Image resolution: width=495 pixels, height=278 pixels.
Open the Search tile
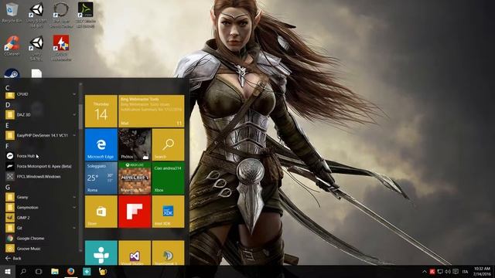pyautogui.click(x=168, y=144)
